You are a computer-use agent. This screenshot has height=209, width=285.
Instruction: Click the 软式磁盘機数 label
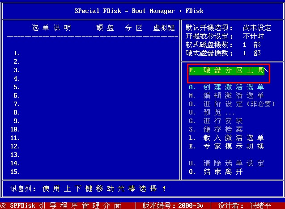[209, 45]
